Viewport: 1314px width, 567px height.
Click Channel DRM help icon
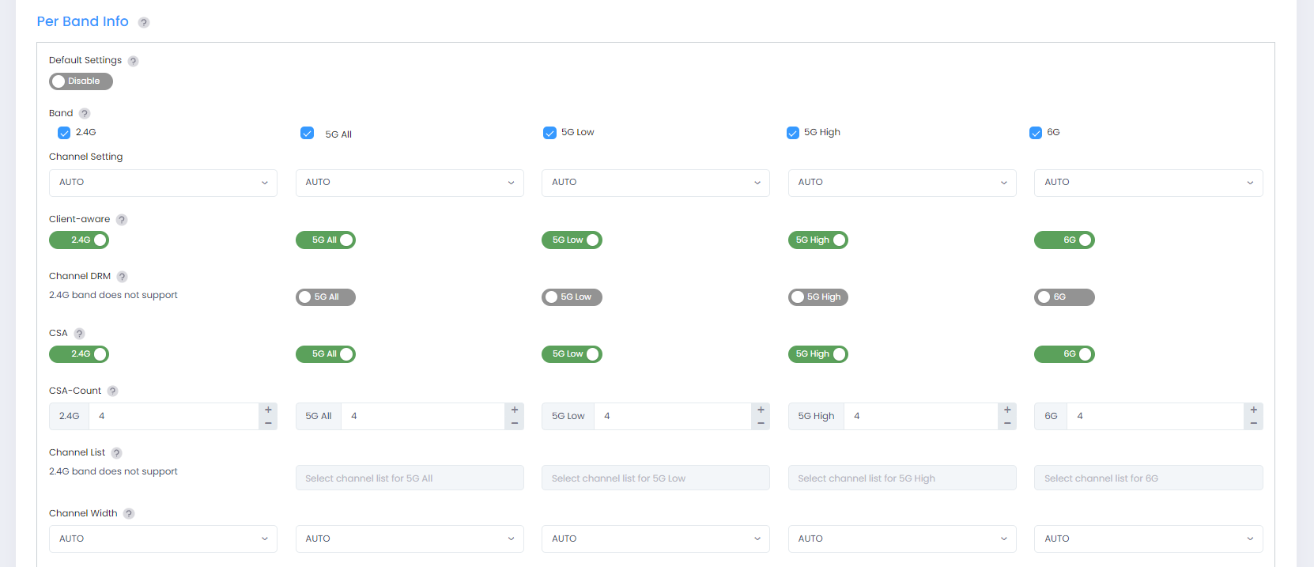click(123, 277)
